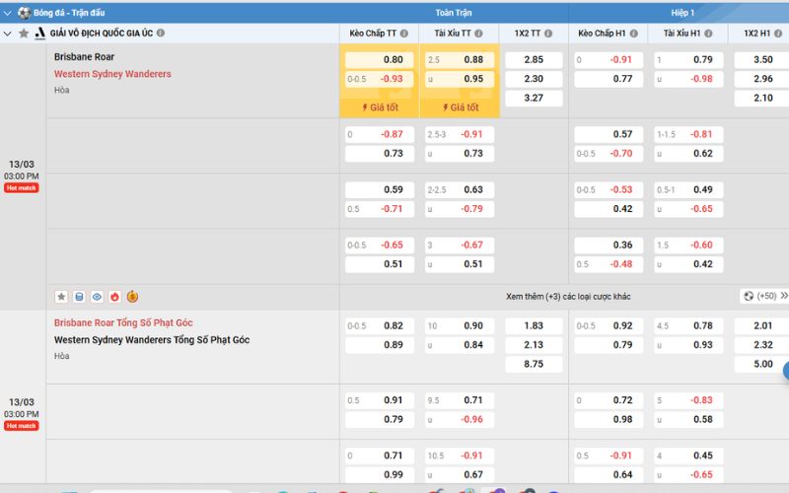The height and width of the screenshot is (493, 789).
Task: Toggle the match favorite star in tools row
Action: pyautogui.click(x=61, y=297)
